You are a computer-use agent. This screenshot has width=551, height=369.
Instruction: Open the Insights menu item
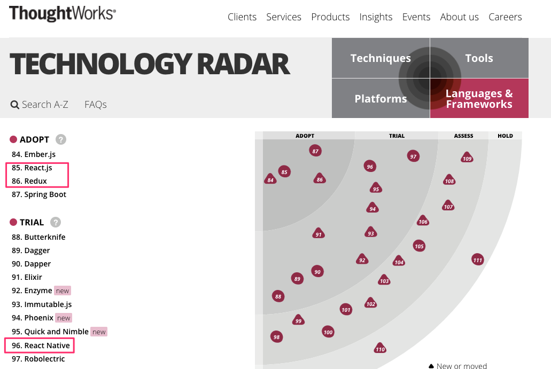click(x=376, y=17)
